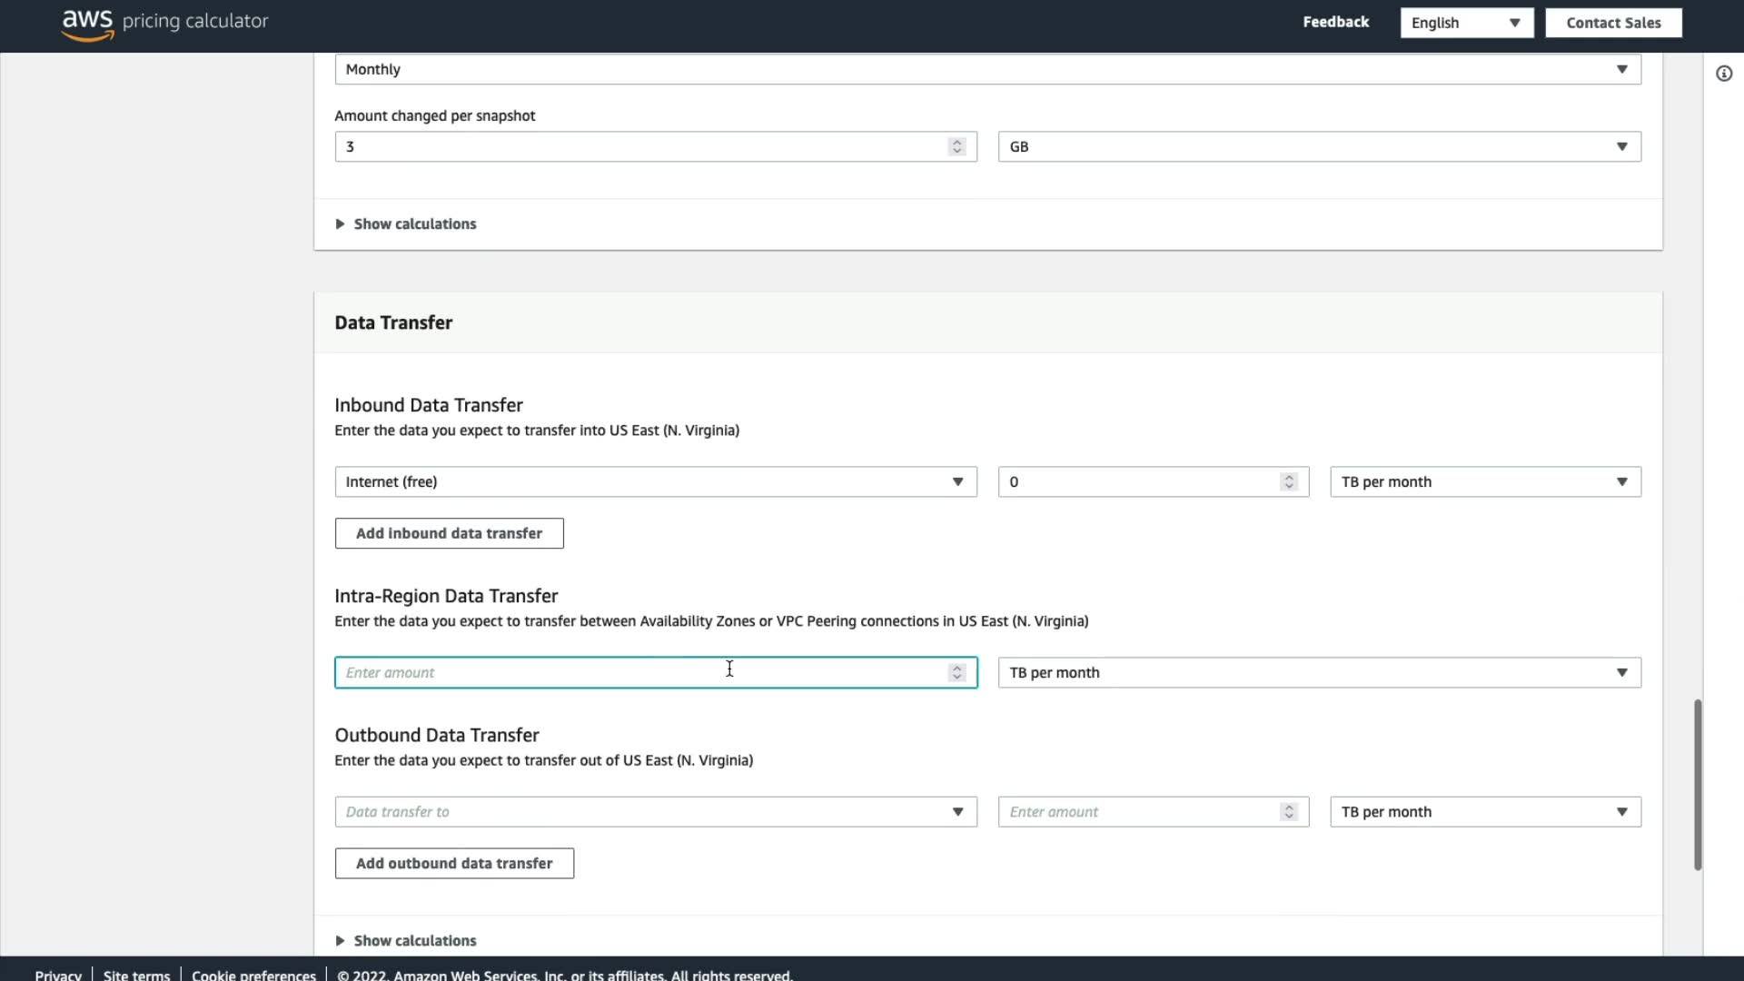Screen dimensions: 1744x981
Task: Click the page vertical scrollbar thumb
Action: point(1697,784)
